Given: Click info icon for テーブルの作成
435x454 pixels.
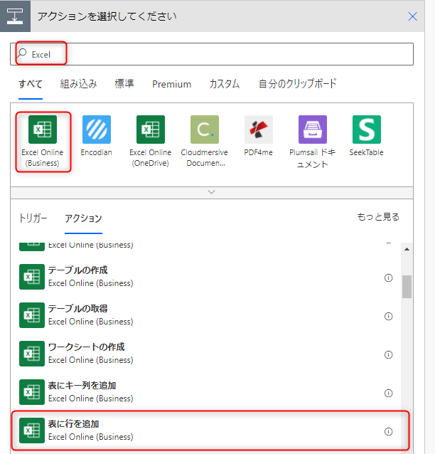Looking at the screenshot, I should 388,278.
